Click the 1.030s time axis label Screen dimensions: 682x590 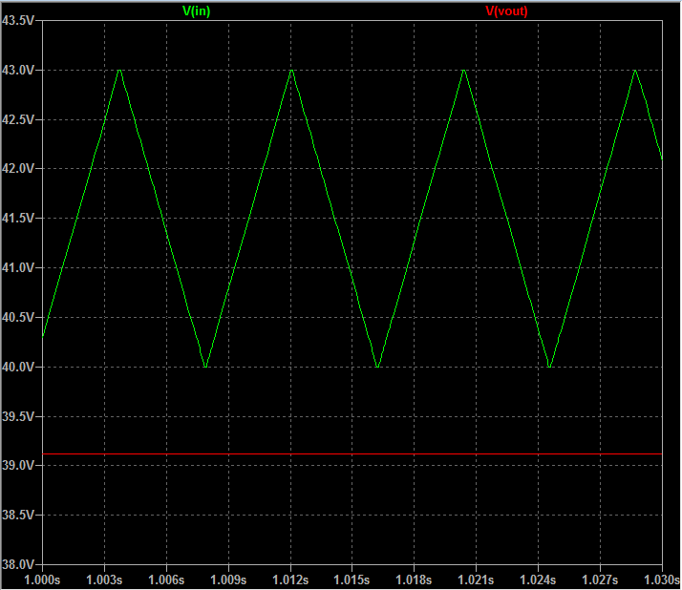click(x=661, y=579)
